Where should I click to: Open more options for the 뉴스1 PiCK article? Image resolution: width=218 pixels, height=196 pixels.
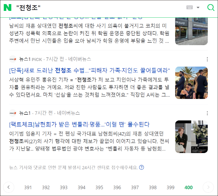[207, 59]
